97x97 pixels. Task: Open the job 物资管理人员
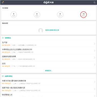(x=7, y=95)
